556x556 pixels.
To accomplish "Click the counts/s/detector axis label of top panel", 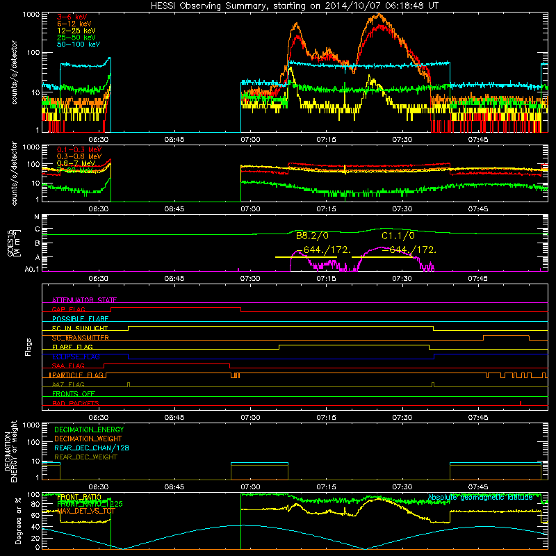I will pyautogui.click(x=14, y=72).
